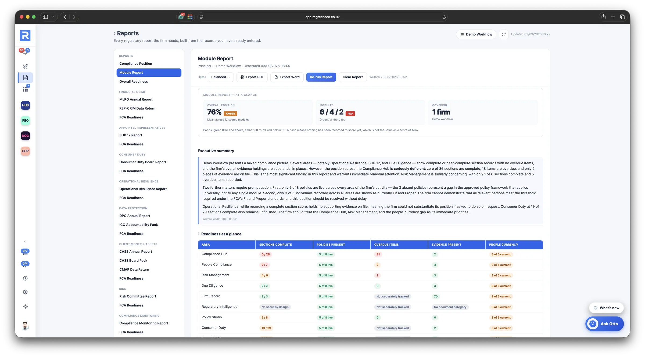
Task: Click the AMBER overall position badge
Action: tap(230, 114)
